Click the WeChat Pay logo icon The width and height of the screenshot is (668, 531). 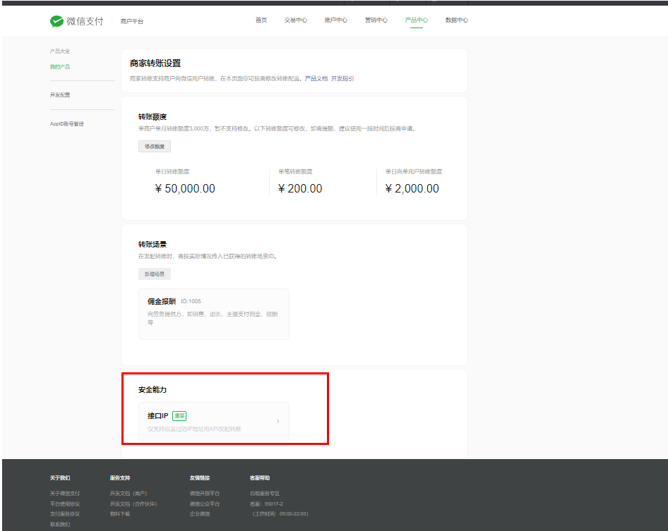tap(56, 21)
